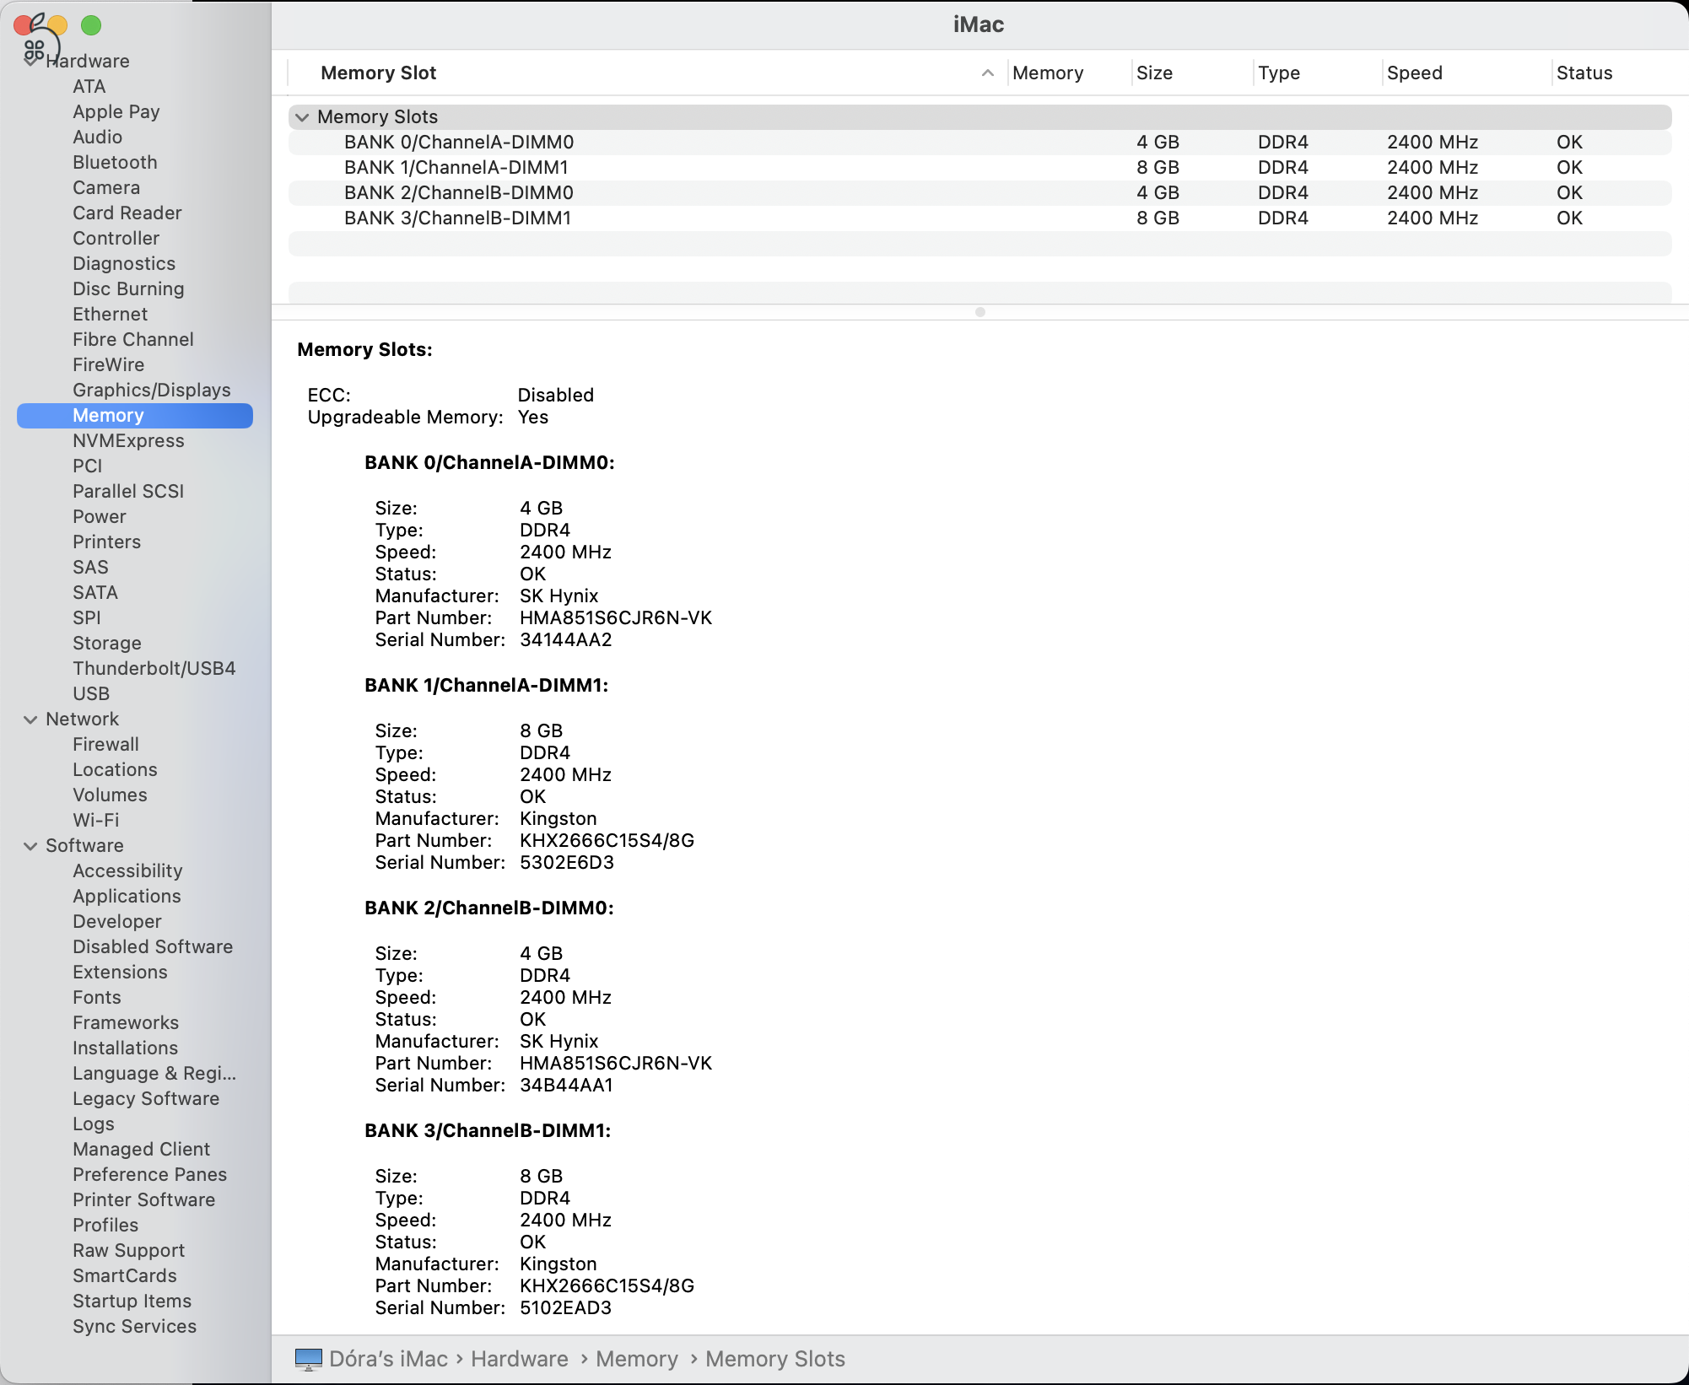
Task: Select USB in the sidebar
Action: [91, 694]
